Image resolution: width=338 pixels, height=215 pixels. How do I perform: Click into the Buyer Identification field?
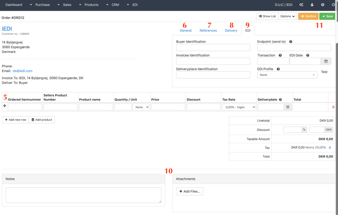point(213,47)
